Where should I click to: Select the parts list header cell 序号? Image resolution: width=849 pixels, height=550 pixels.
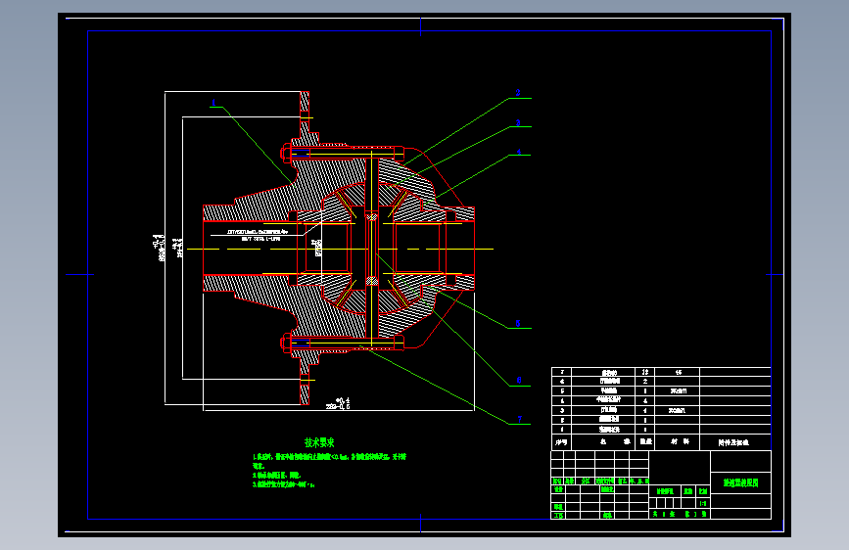pos(561,442)
